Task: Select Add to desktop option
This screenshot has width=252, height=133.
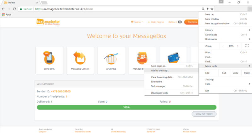Action: [x=160, y=70]
